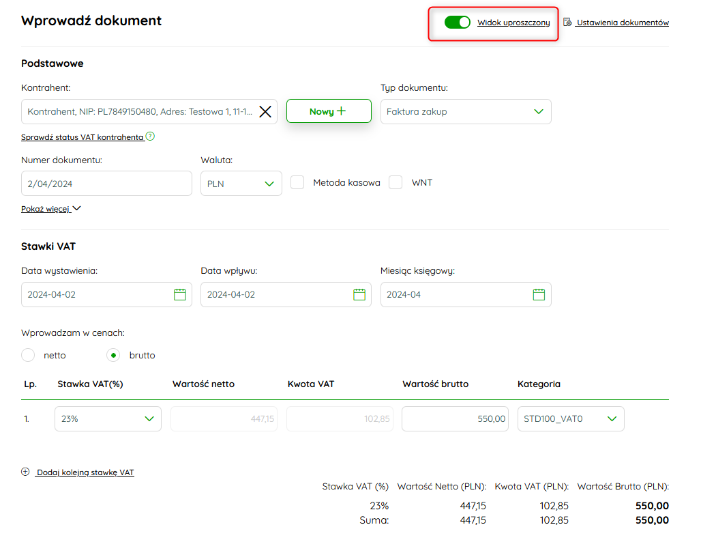Click Sprawdź status VAT kontrahenta link
This screenshot has width=701, height=540.
point(83,137)
